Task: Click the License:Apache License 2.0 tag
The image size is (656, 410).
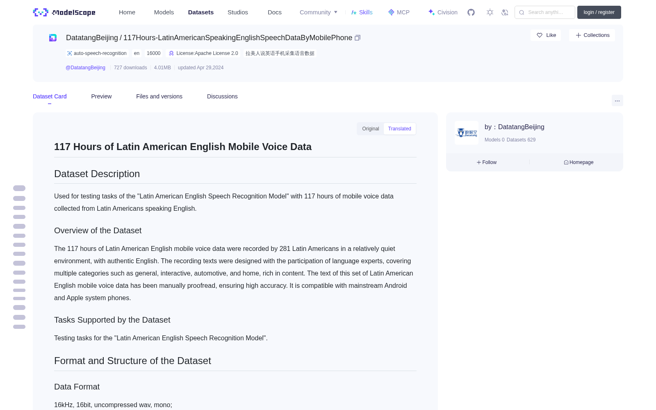Action: [203, 53]
